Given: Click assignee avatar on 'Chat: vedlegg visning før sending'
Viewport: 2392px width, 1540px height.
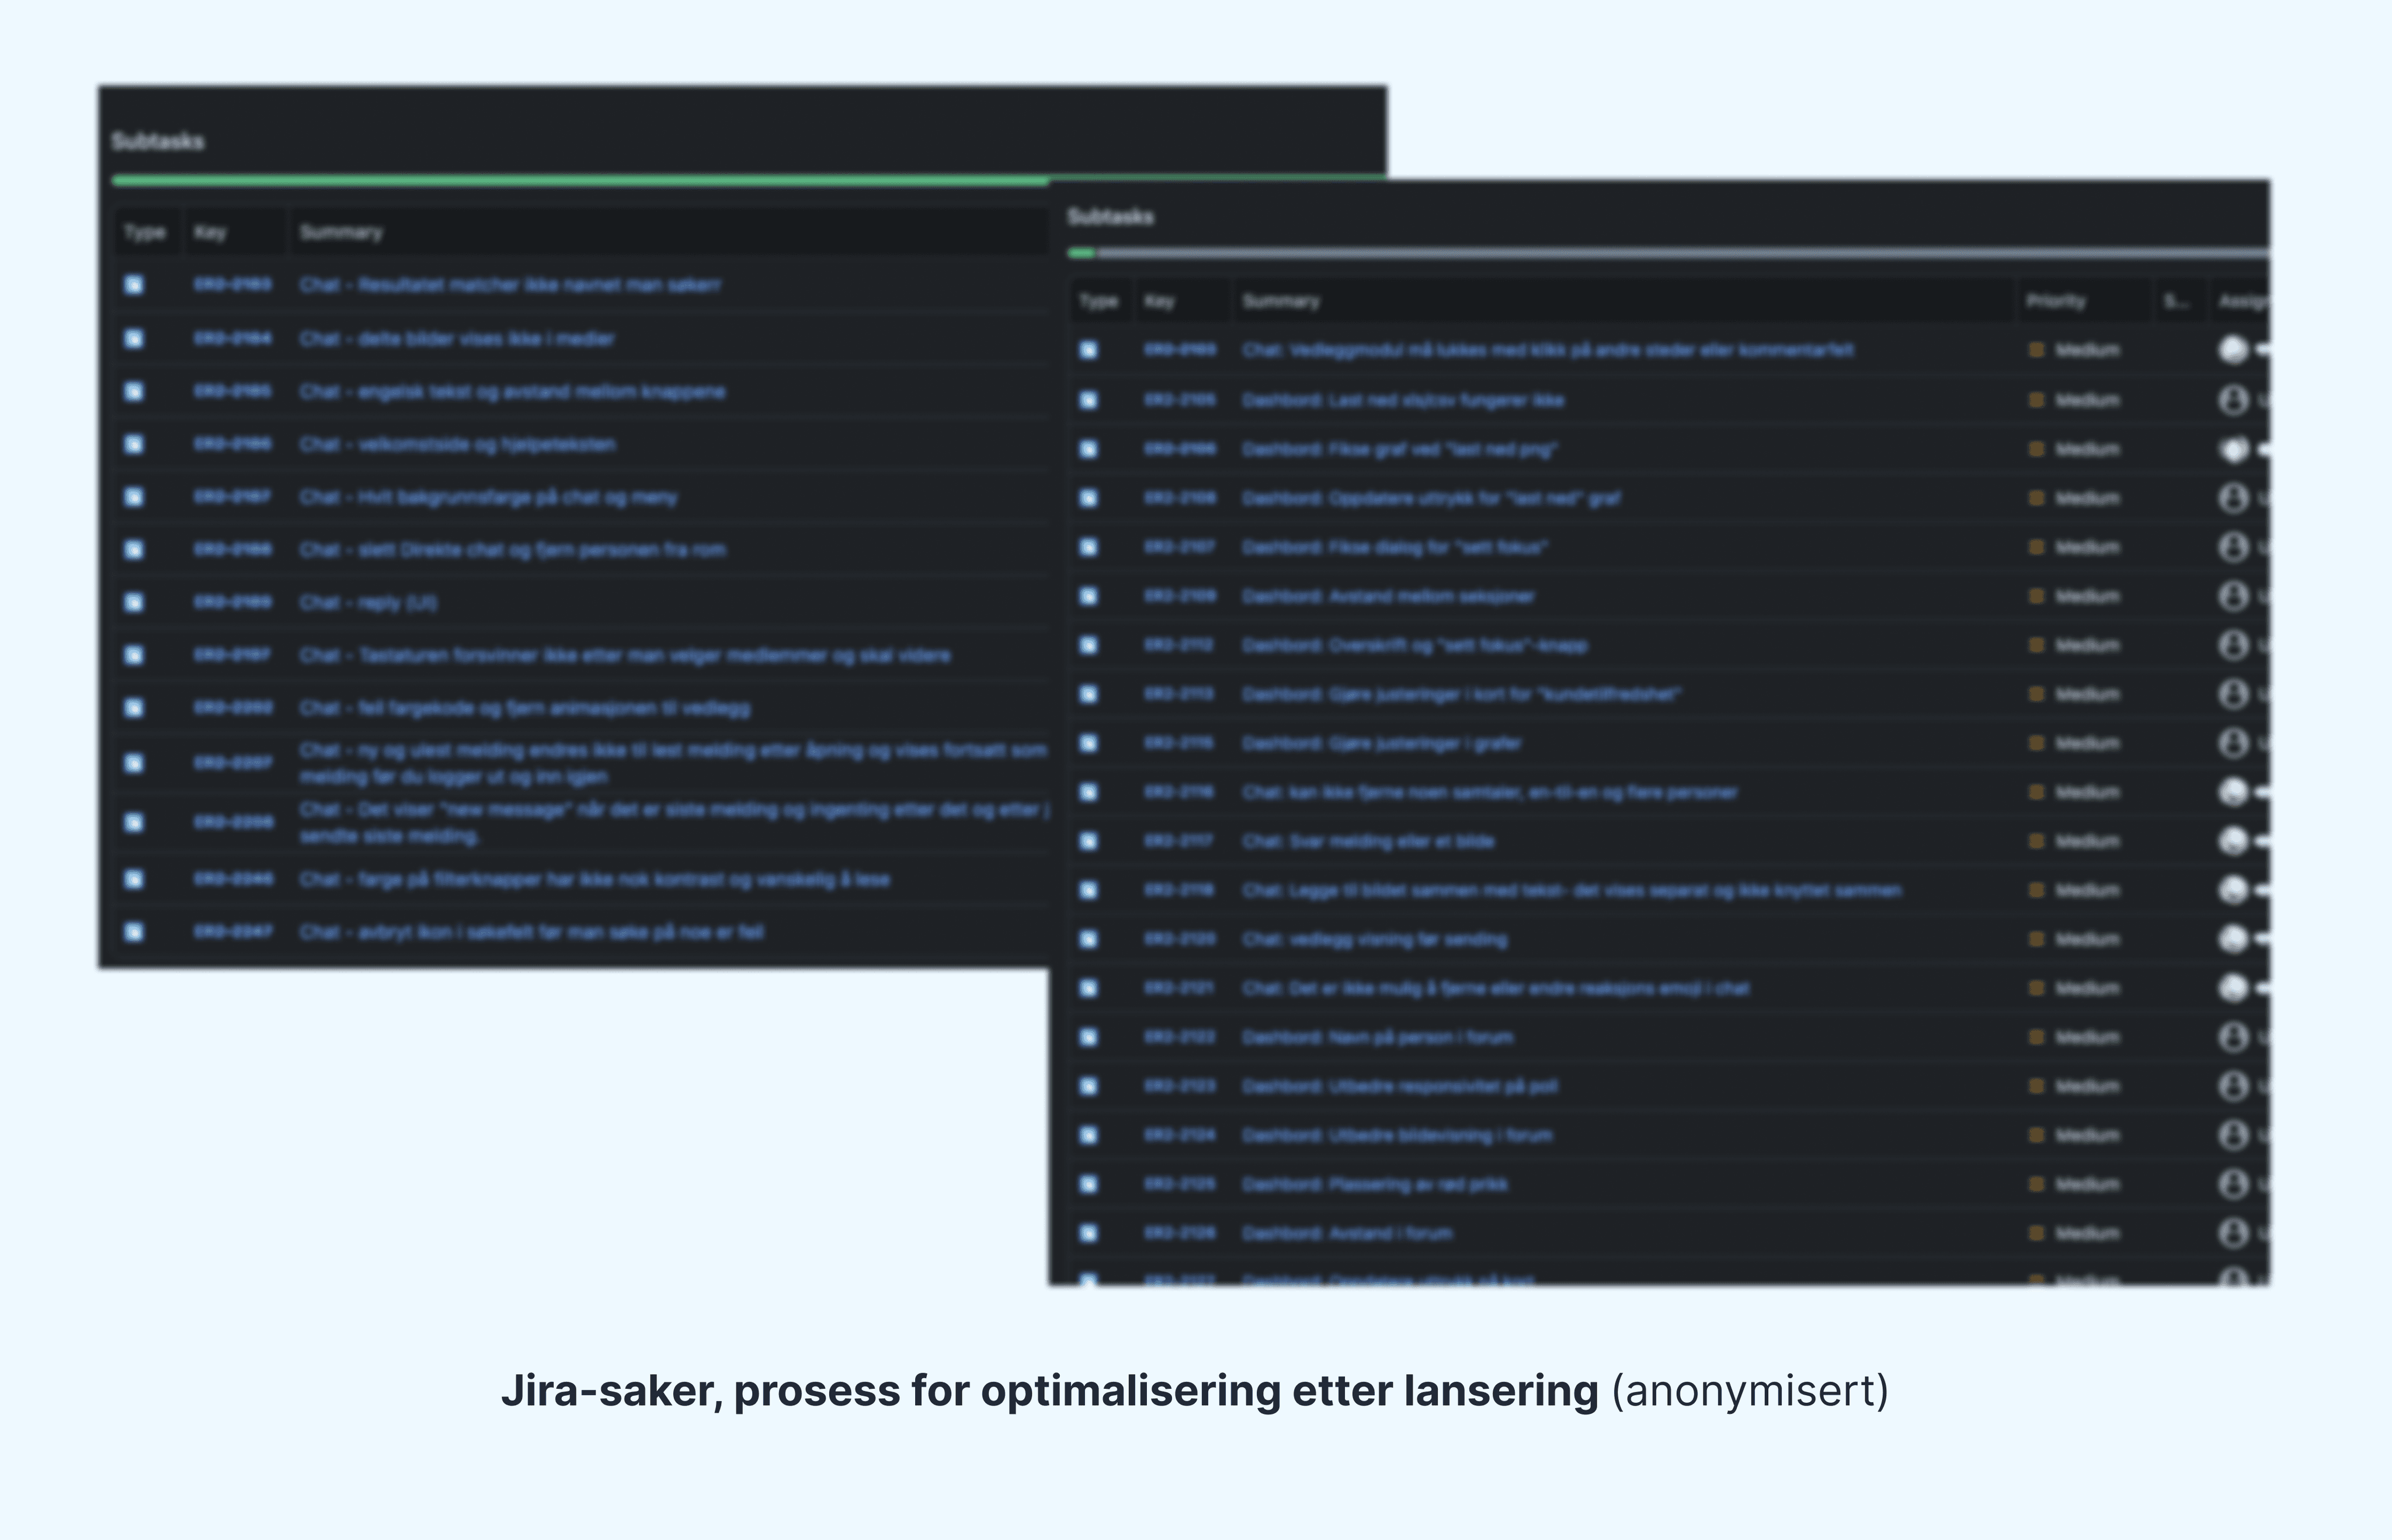Looking at the screenshot, I should pyautogui.click(x=2233, y=939).
